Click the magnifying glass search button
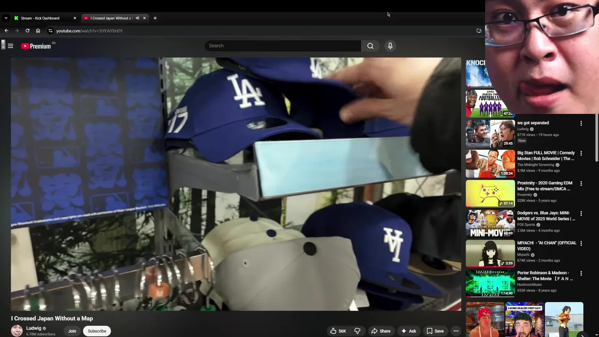599x337 pixels. tap(370, 45)
